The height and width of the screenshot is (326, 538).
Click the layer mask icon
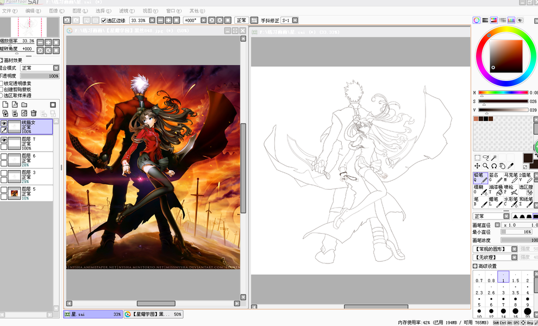coord(53,105)
